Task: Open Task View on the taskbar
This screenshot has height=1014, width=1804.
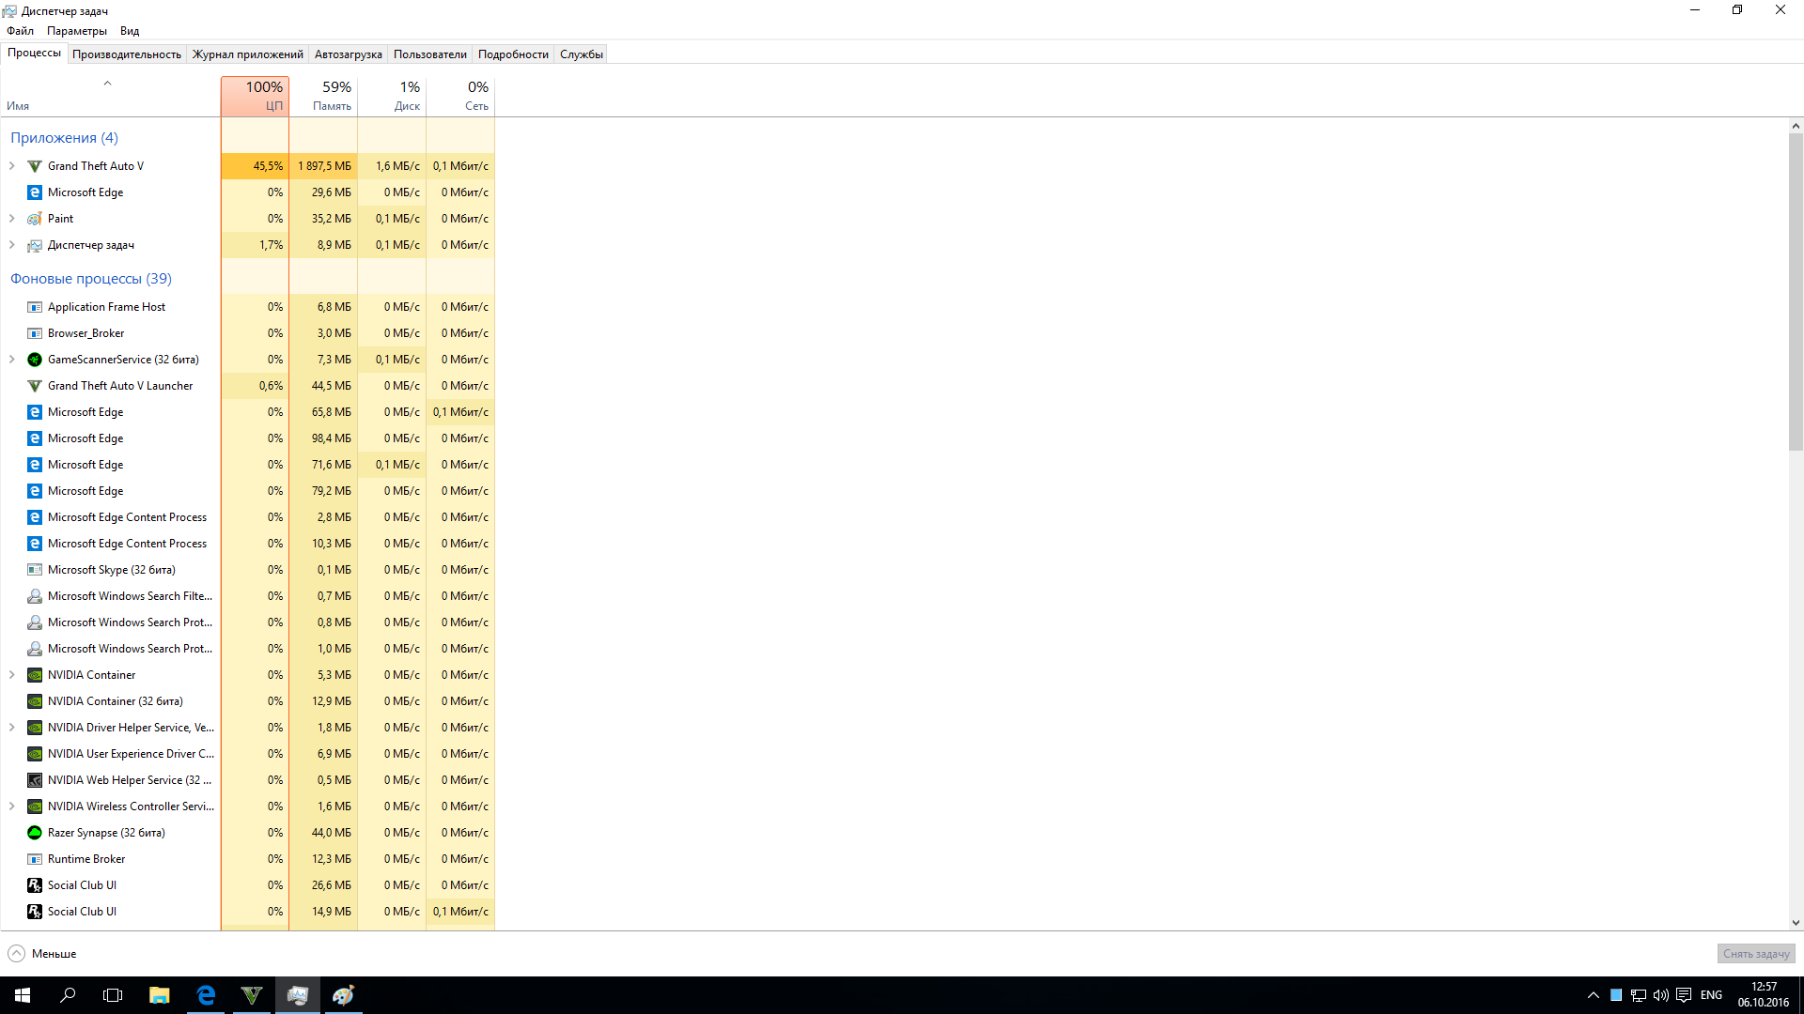Action: [113, 995]
